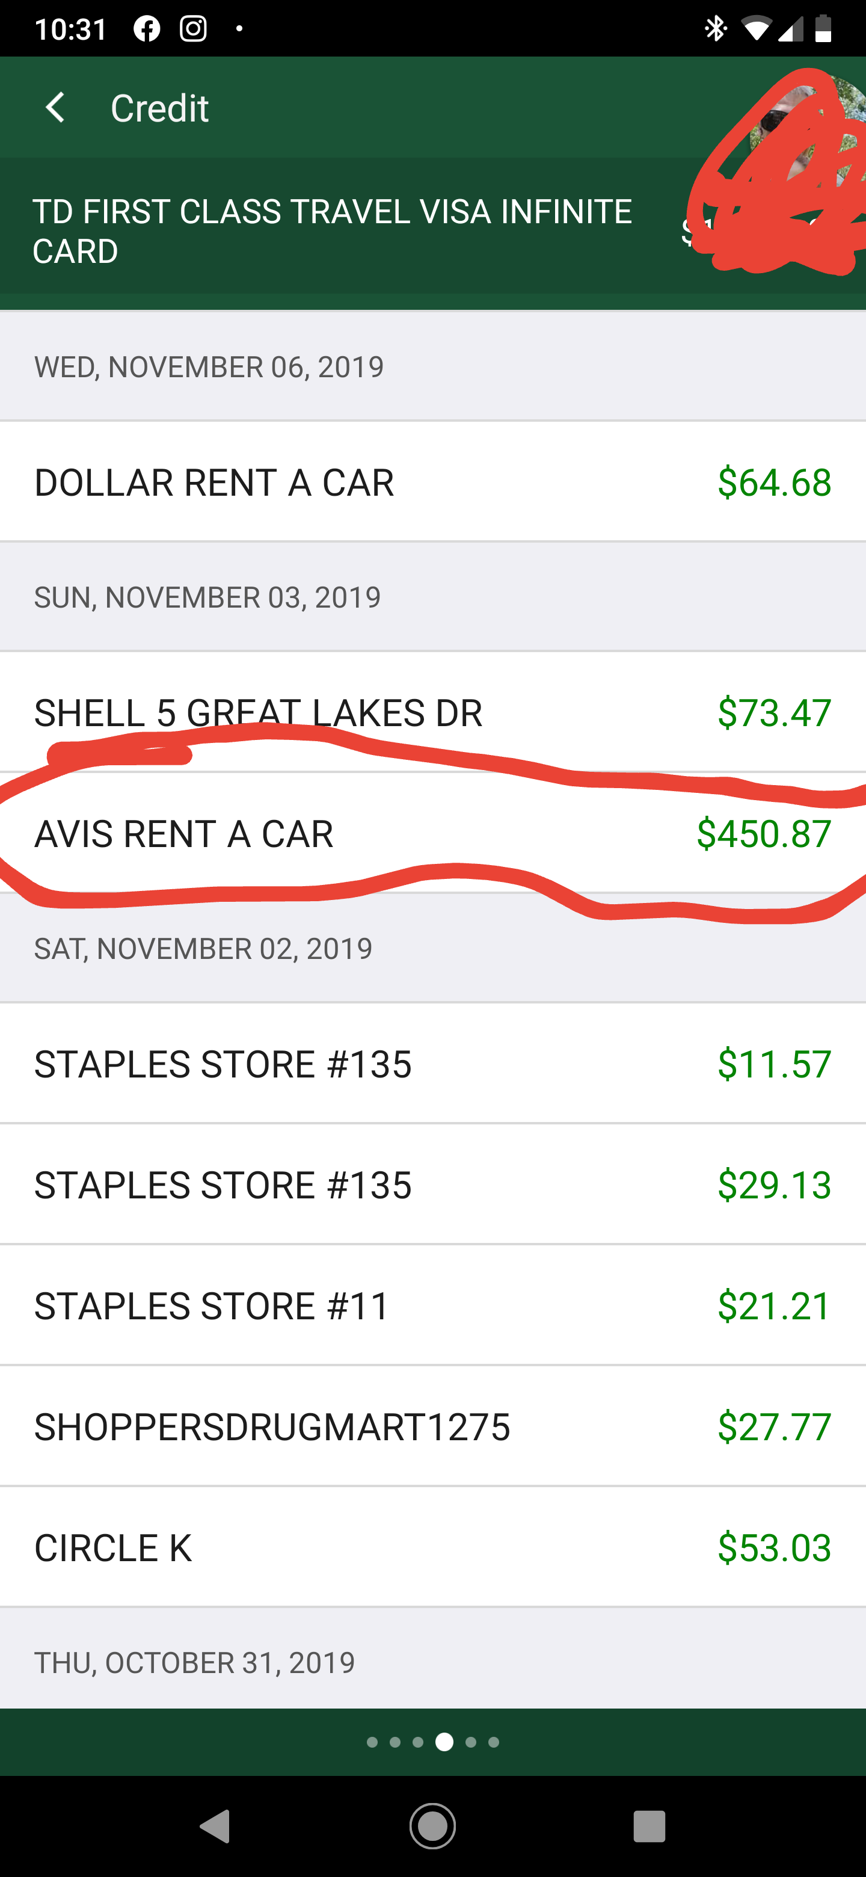The height and width of the screenshot is (1877, 866).
Task: Open the SHOPPERSDRUGMART1275 transaction
Action: click(x=432, y=1426)
